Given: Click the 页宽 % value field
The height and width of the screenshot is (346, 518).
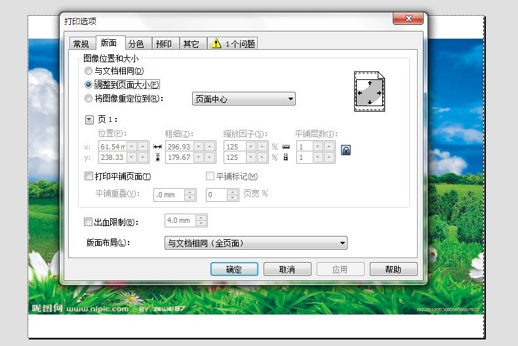Looking at the screenshot, I should tap(216, 195).
